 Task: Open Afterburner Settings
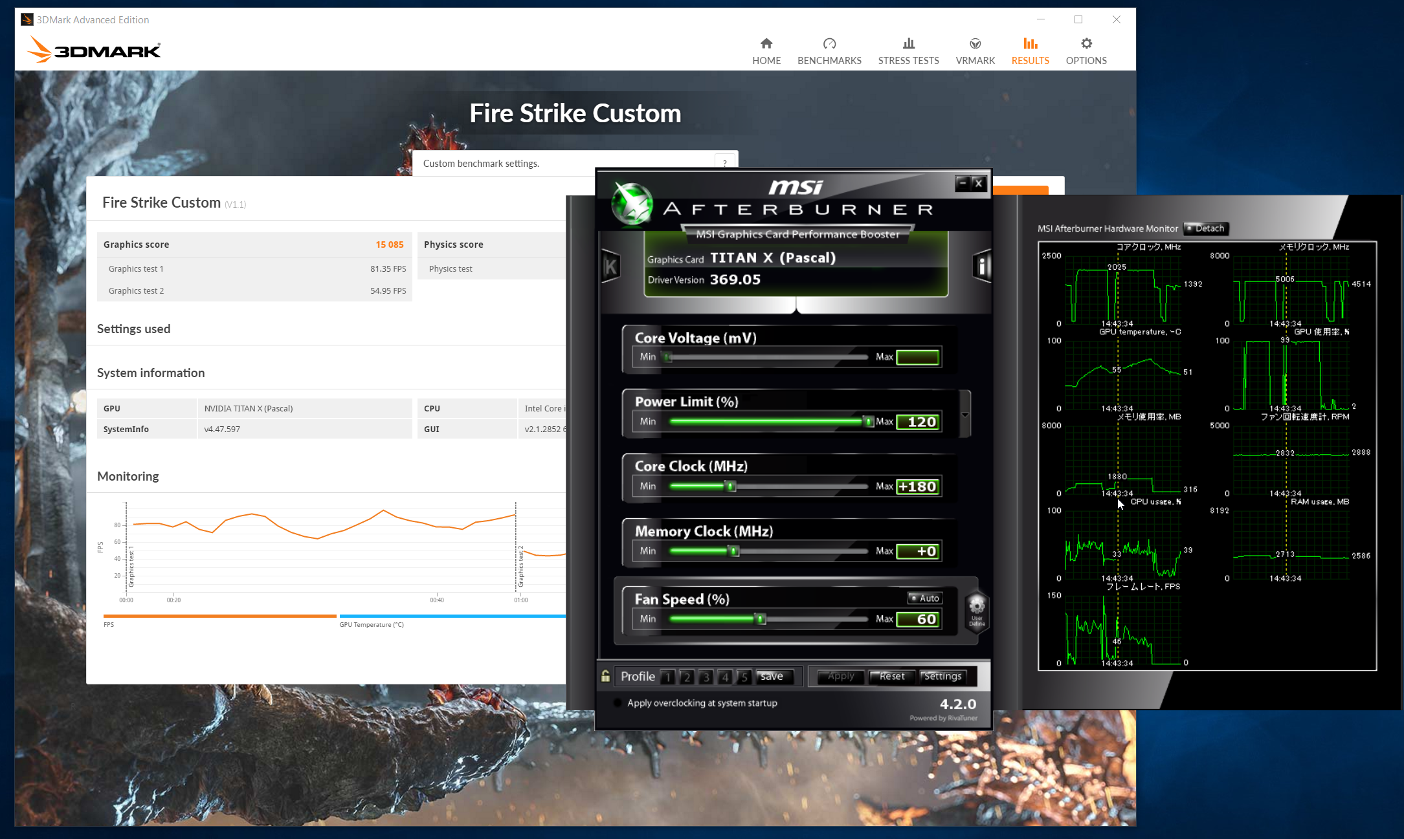(x=942, y=677)
